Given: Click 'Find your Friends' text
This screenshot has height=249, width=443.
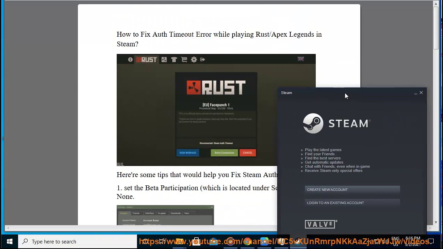Looking at the screenshot, I should 319,154.
